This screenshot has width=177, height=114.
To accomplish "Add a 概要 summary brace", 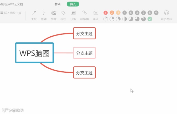I will tap(44, 15).
